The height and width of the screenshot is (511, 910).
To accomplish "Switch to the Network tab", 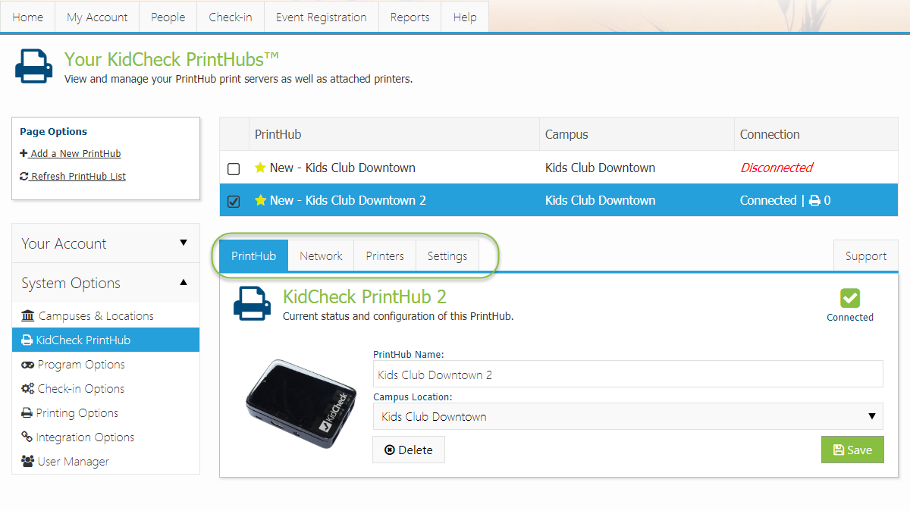I will click(321, 255).
